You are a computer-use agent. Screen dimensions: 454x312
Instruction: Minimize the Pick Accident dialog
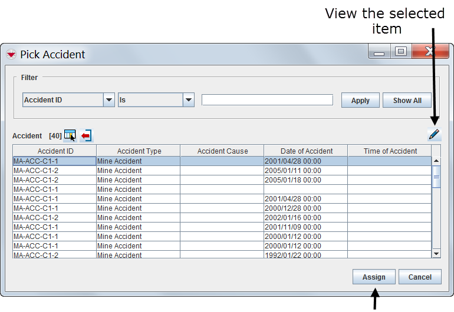379,52
